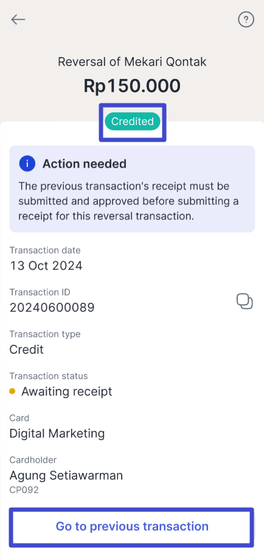Open help via question mark icon

tap(246, 19)
